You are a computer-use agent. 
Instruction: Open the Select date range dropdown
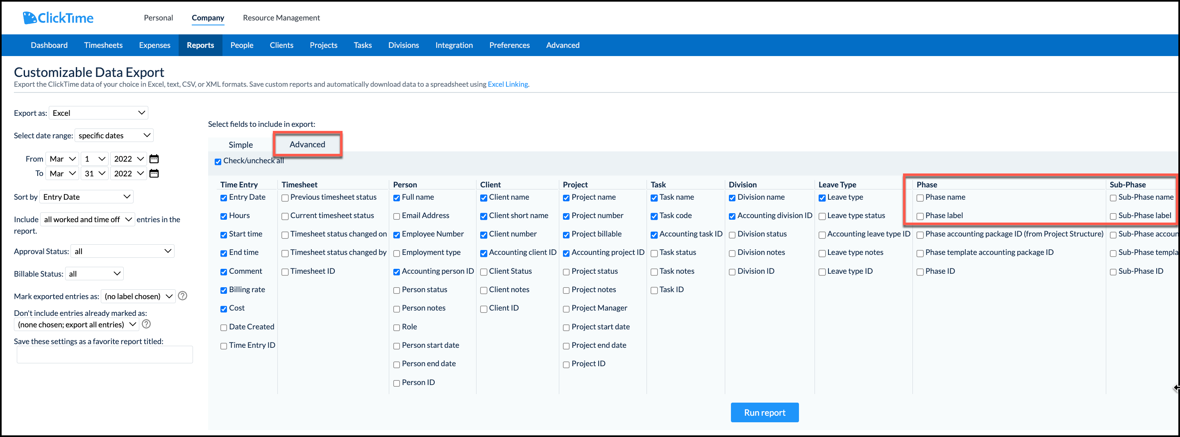[114, 135]
